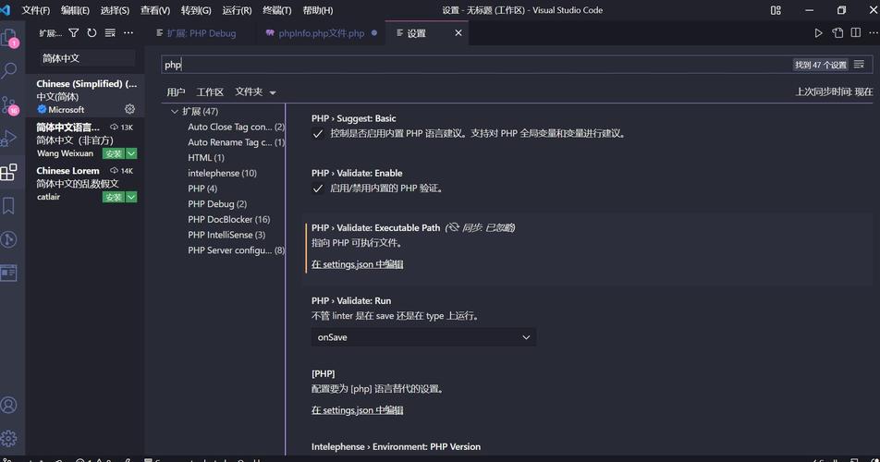Open the 选择(S) menu
880x462 pixels.
(115, 10)
